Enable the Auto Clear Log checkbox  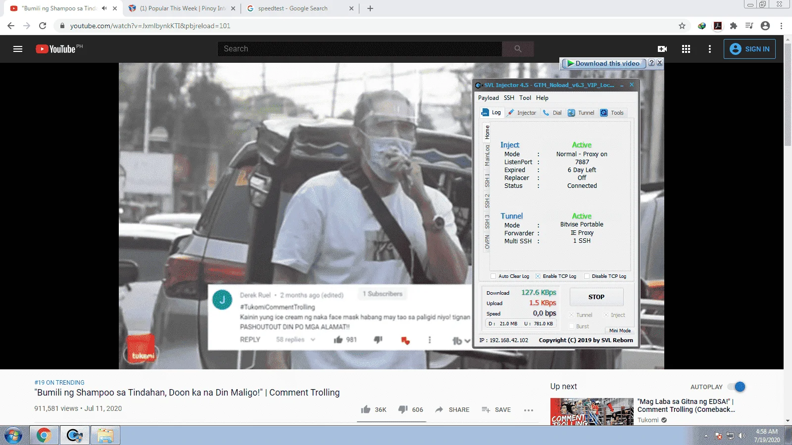(x=493, y=276)
